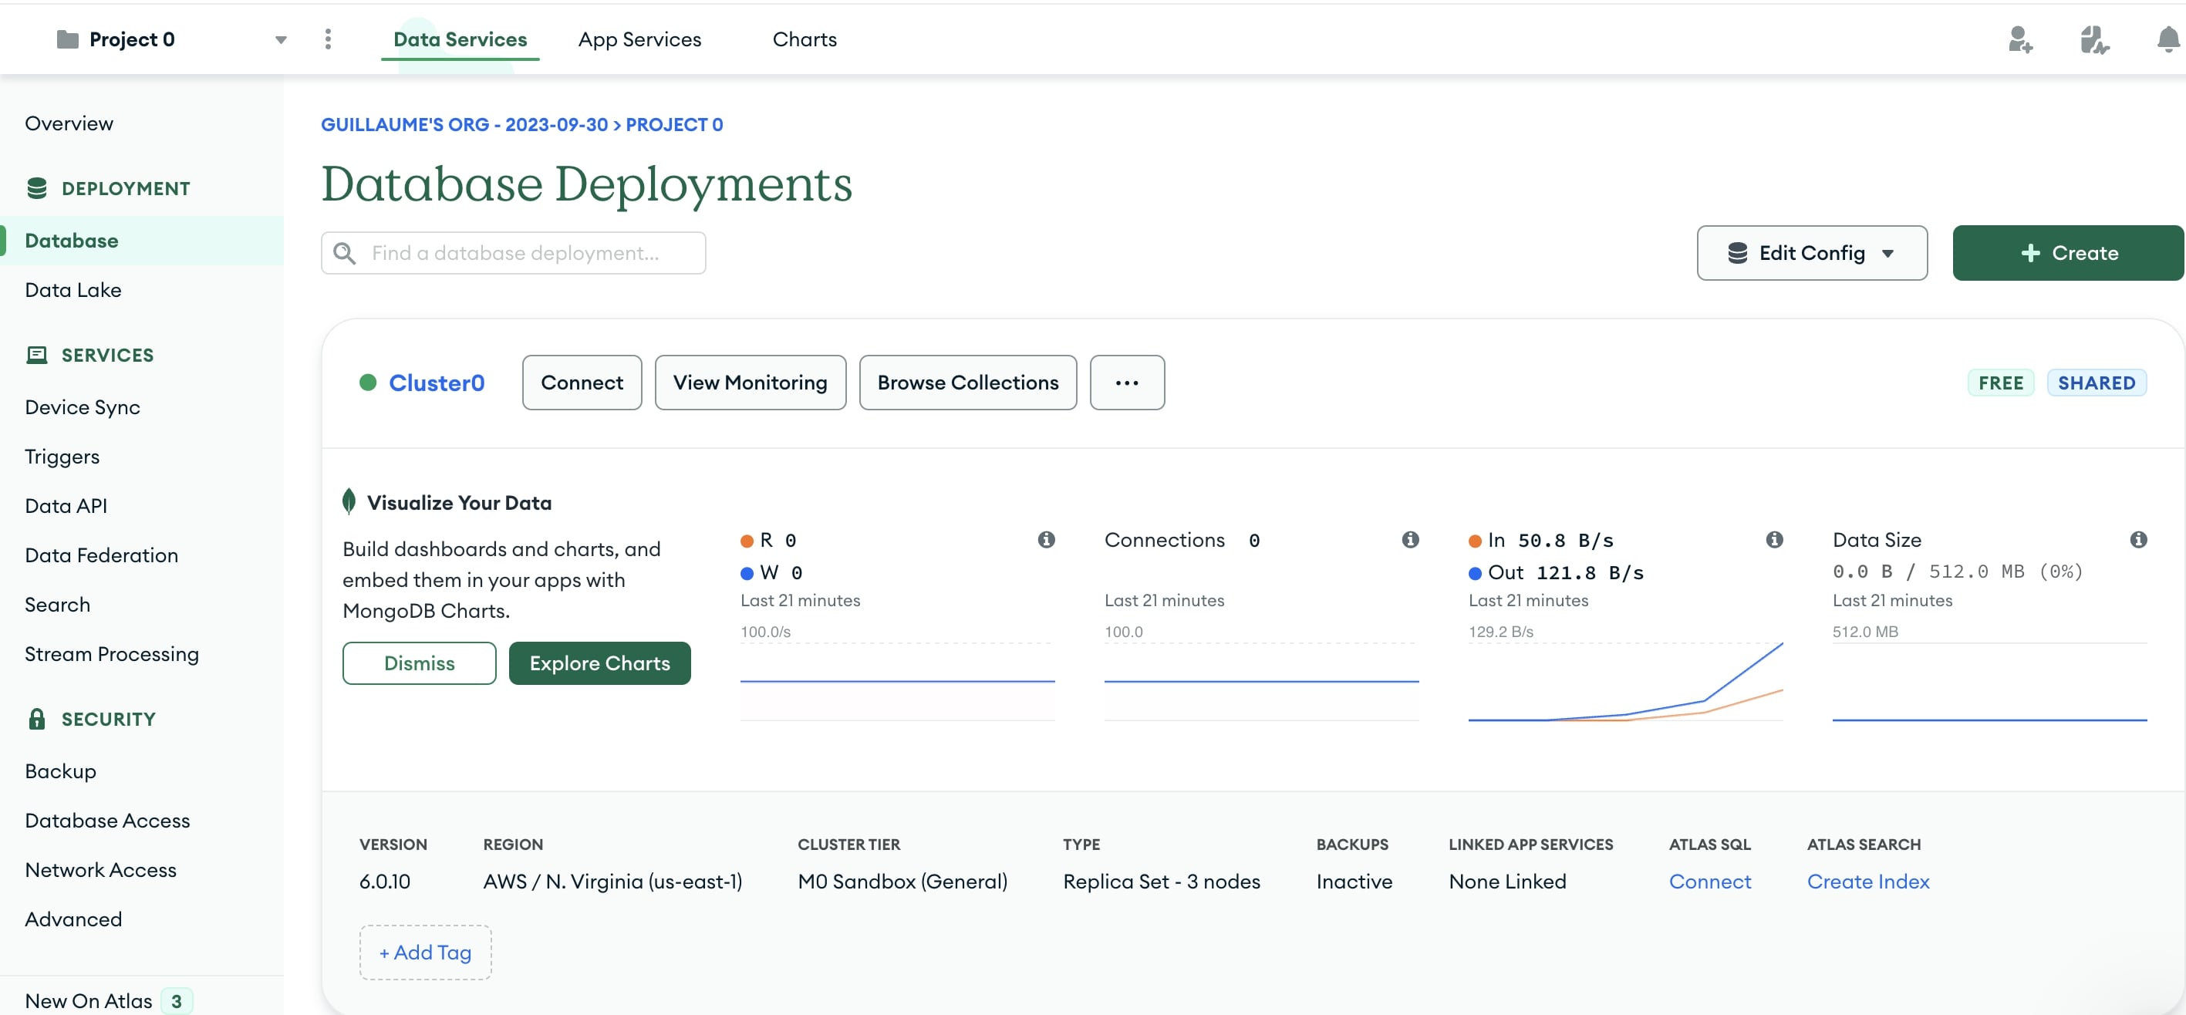Click the Deployment database icon in sidebar
This screenshot has width=2186, height=1015.
pyautogui.click(x=37, y=187)
